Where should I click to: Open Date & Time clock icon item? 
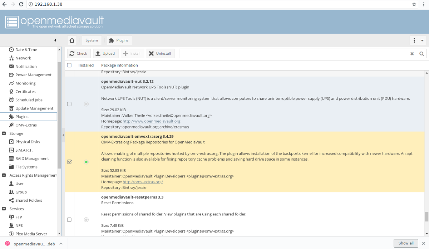(x=11, y=50)
